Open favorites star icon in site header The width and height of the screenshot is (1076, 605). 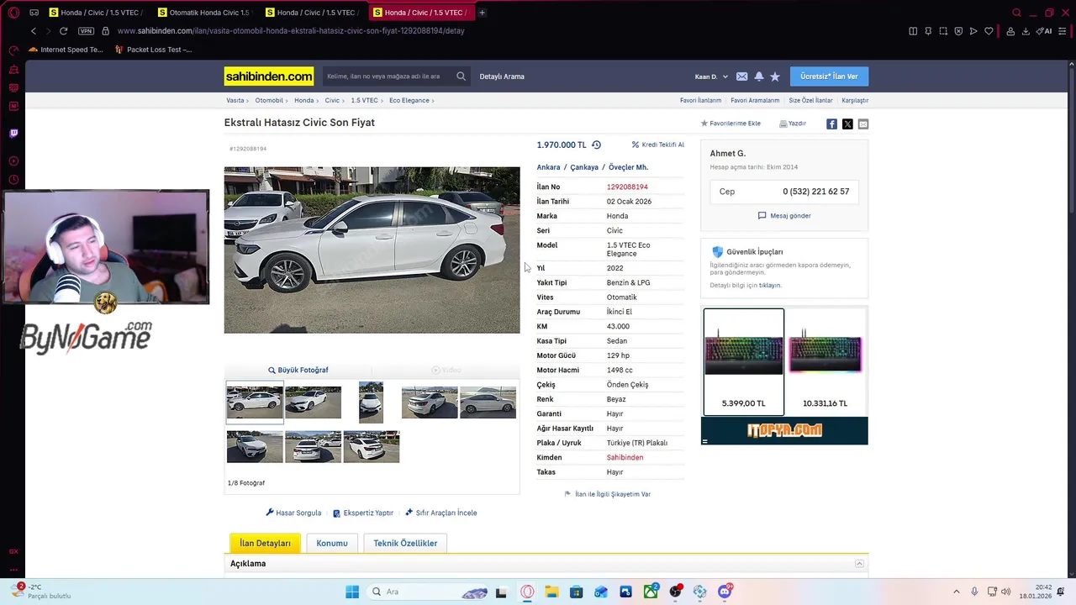click(775, 76)
